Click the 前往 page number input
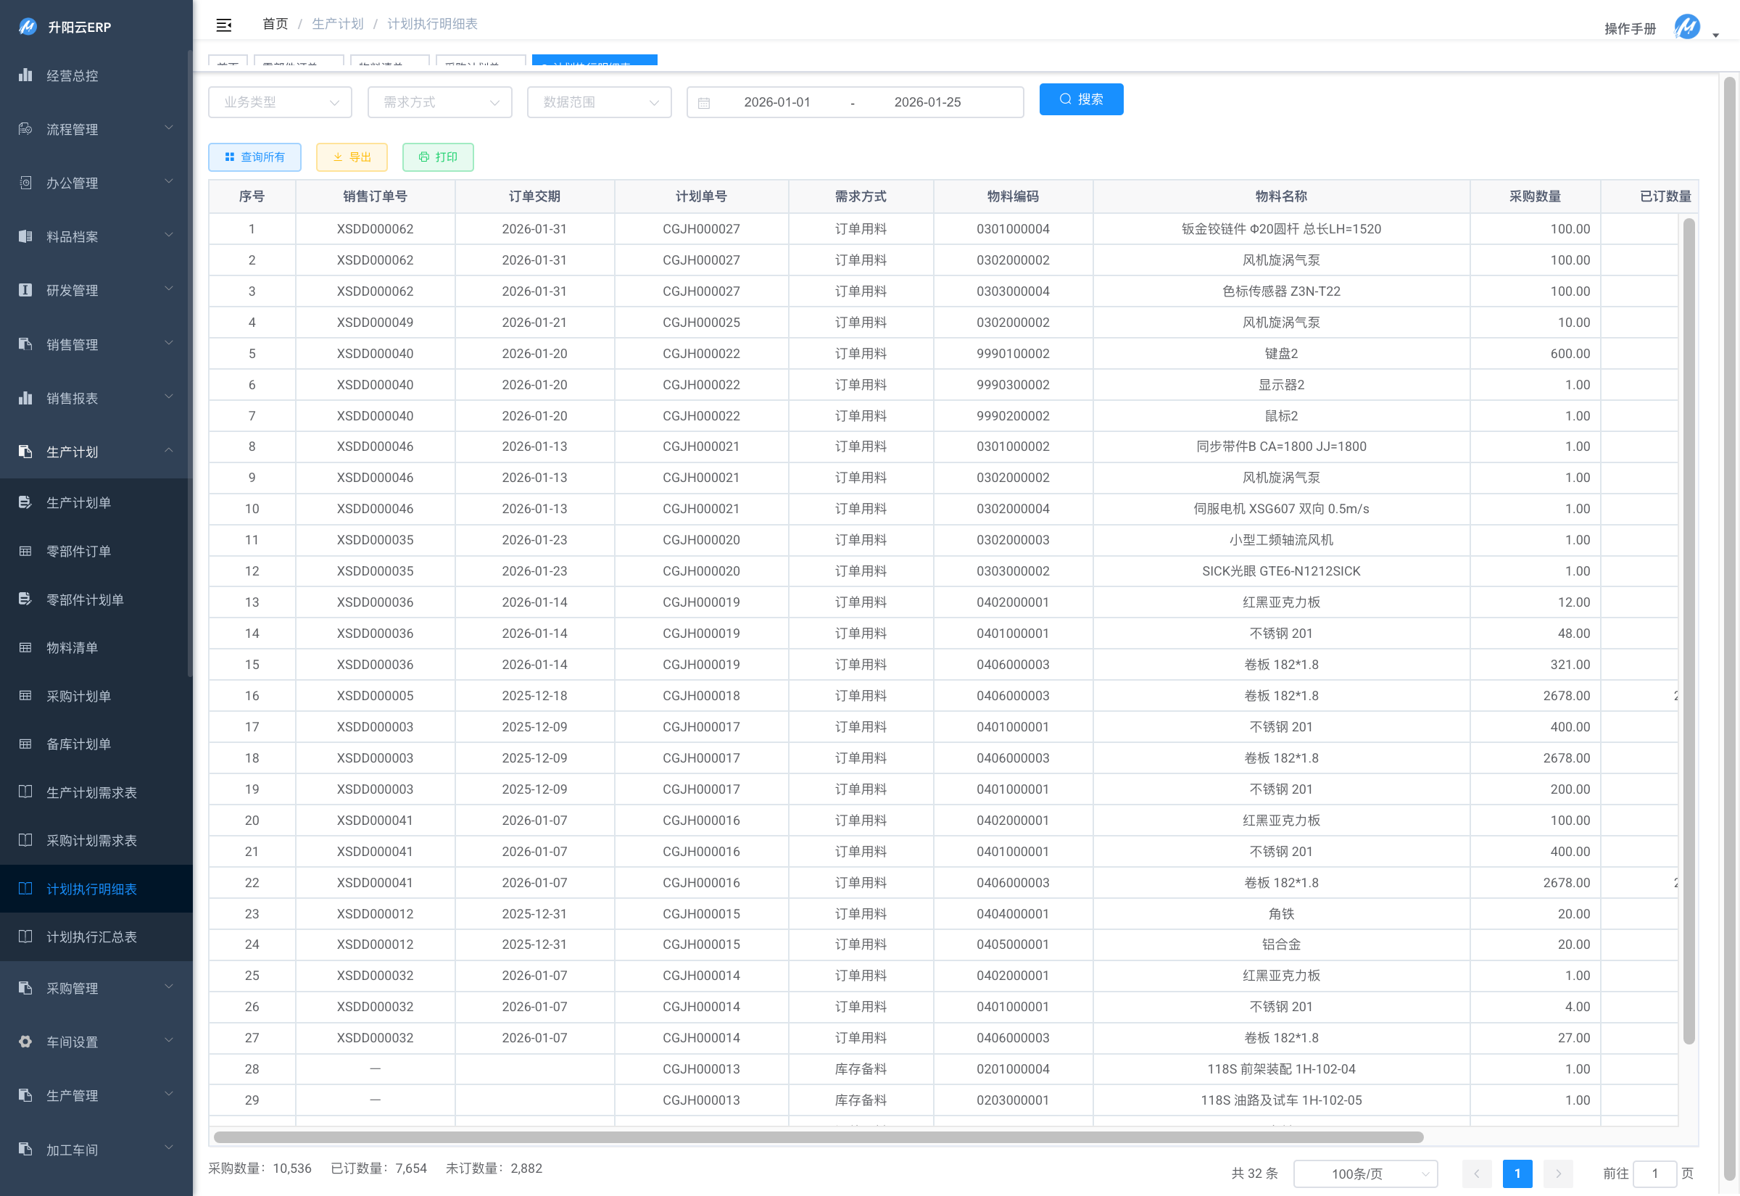This screenshot has width=1740, height=1196. point(1654,1173)
